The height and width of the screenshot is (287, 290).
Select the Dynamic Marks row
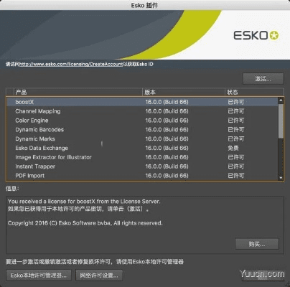(142, 138)
